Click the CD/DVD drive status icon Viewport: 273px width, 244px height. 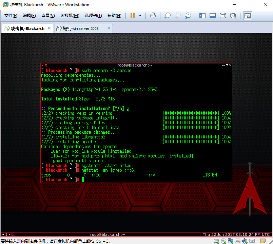[x=223, y=241]
